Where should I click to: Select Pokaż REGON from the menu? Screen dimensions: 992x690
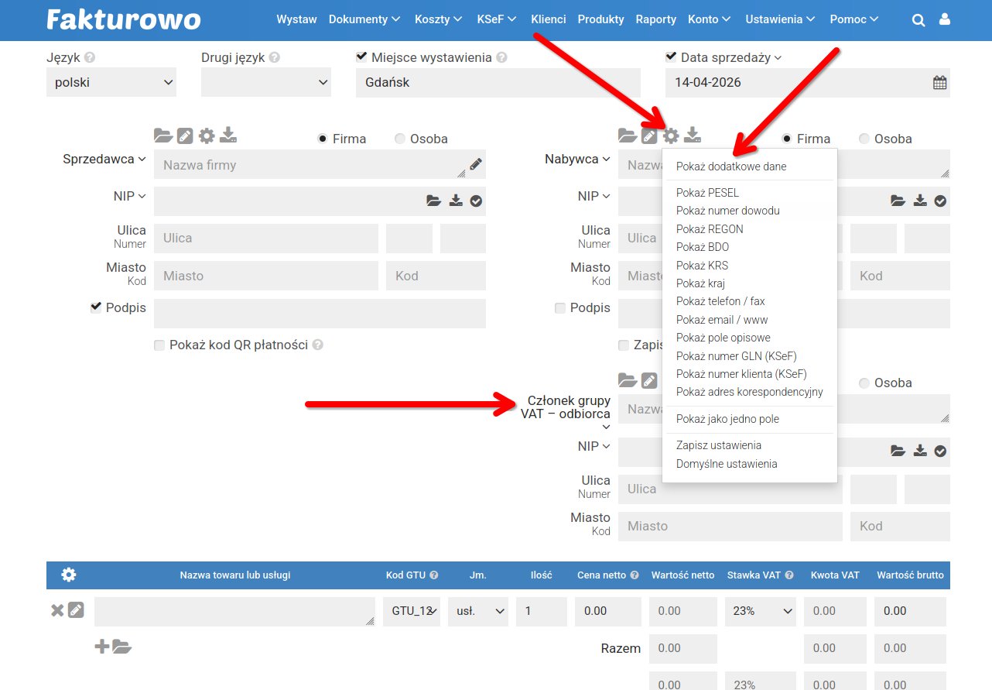click(x=710, y=229)
